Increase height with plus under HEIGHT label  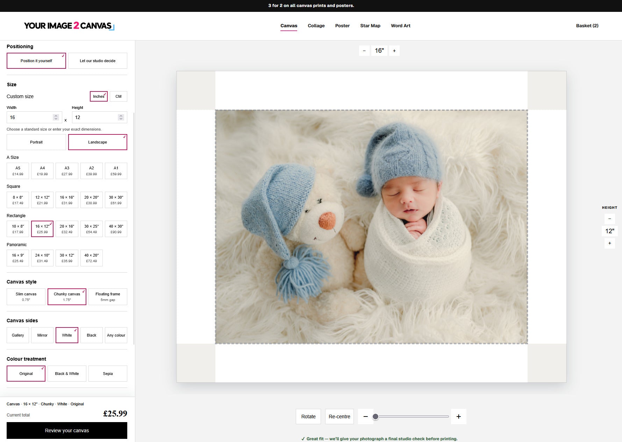pos(609,243)
